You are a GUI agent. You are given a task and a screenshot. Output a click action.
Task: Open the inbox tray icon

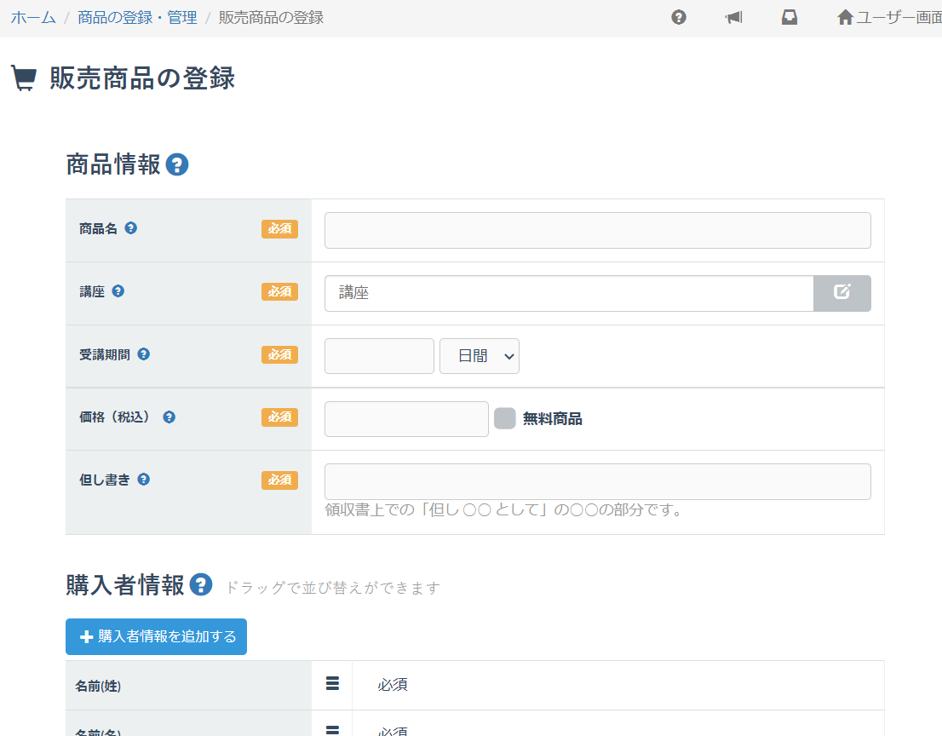790,17
